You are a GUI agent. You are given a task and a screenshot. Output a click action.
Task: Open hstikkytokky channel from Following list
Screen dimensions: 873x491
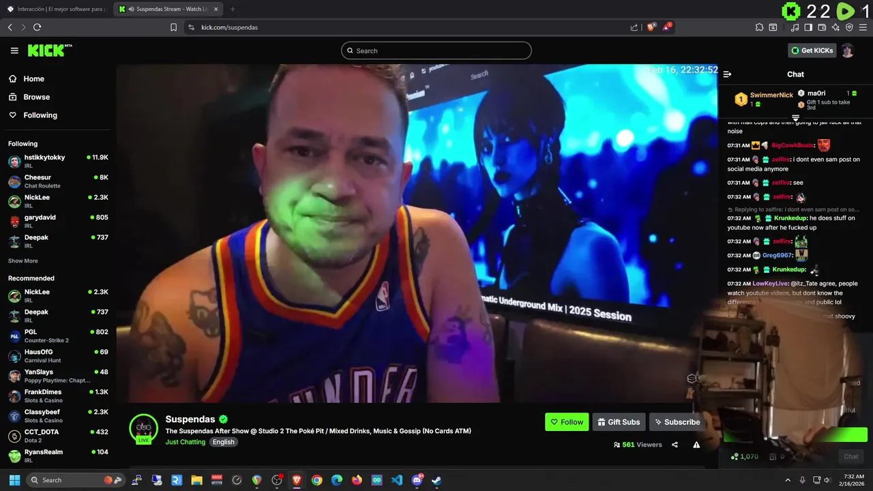58,161
